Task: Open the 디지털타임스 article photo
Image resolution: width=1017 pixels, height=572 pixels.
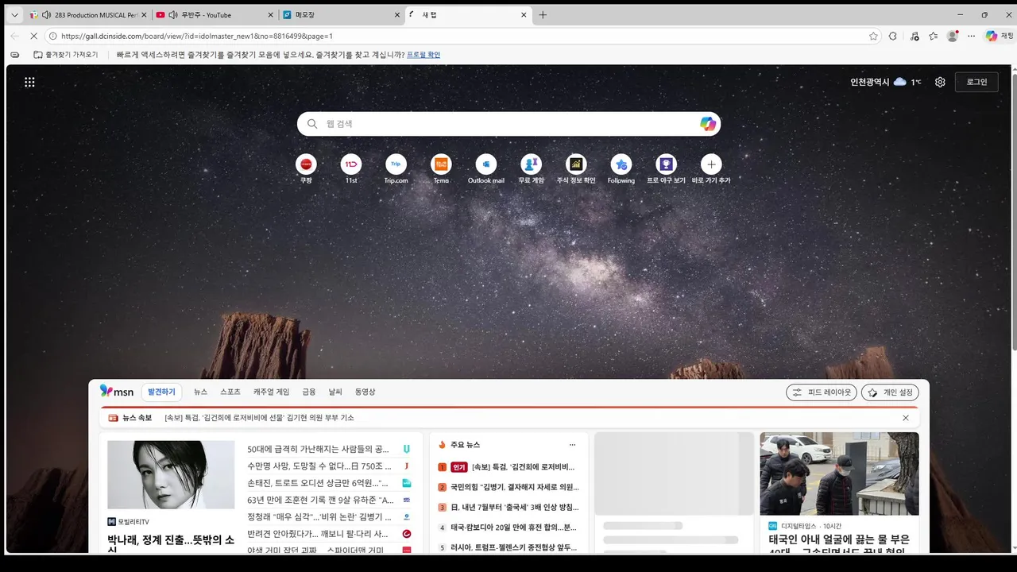Action: pyautogui.click(x=839, y=473)
